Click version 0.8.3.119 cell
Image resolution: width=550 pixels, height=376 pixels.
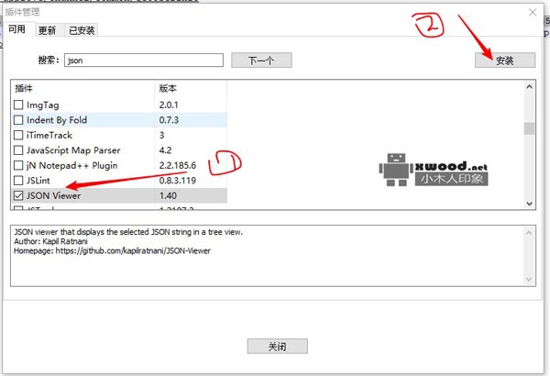(x=178, y=181)
